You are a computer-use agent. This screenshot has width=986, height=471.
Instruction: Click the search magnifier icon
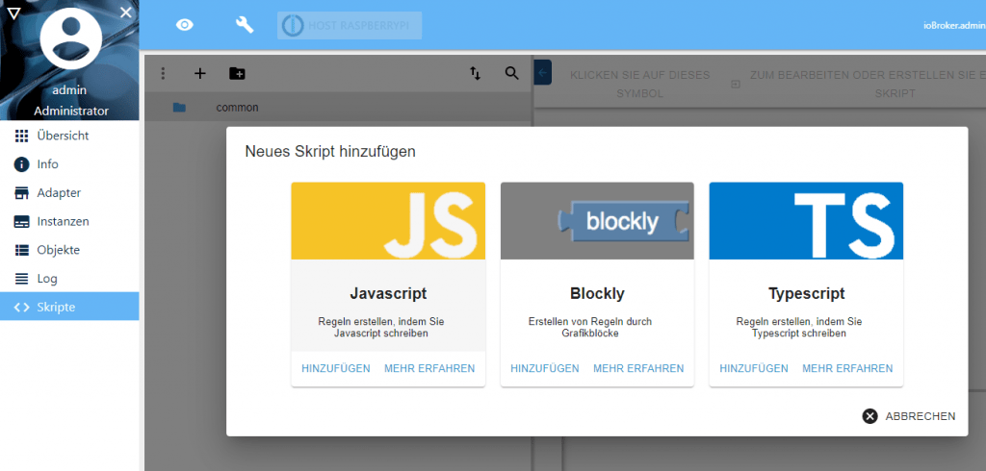[512, 73]
